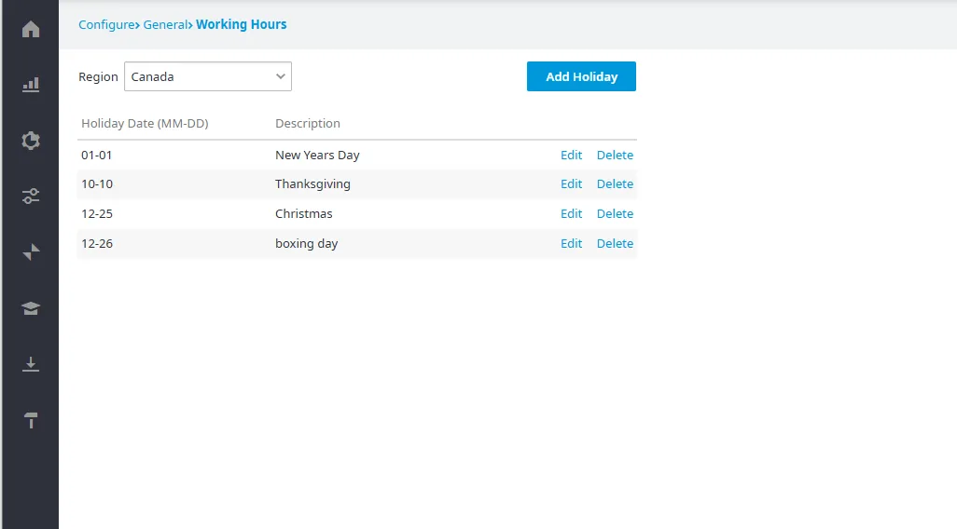Viewport: 957px width, 529px height.
Task: Click the New Years Day description
Action: pos(317,155)
